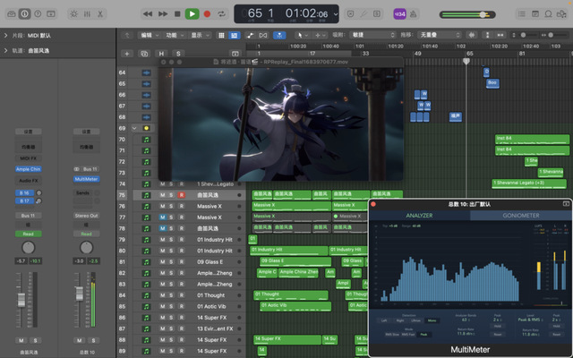573x358 pixels.
Task: Toggle the grid view icon
Action: click(221, 35)
